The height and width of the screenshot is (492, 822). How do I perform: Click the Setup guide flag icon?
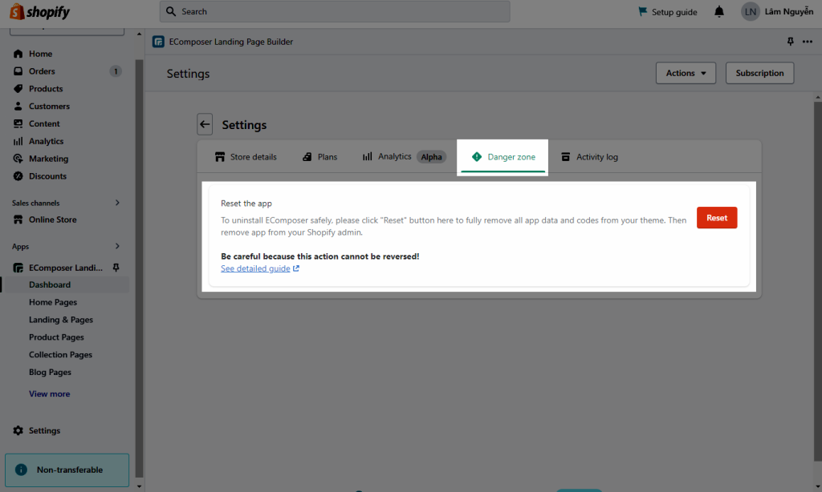pyautogui.click(x=642, y=11)
